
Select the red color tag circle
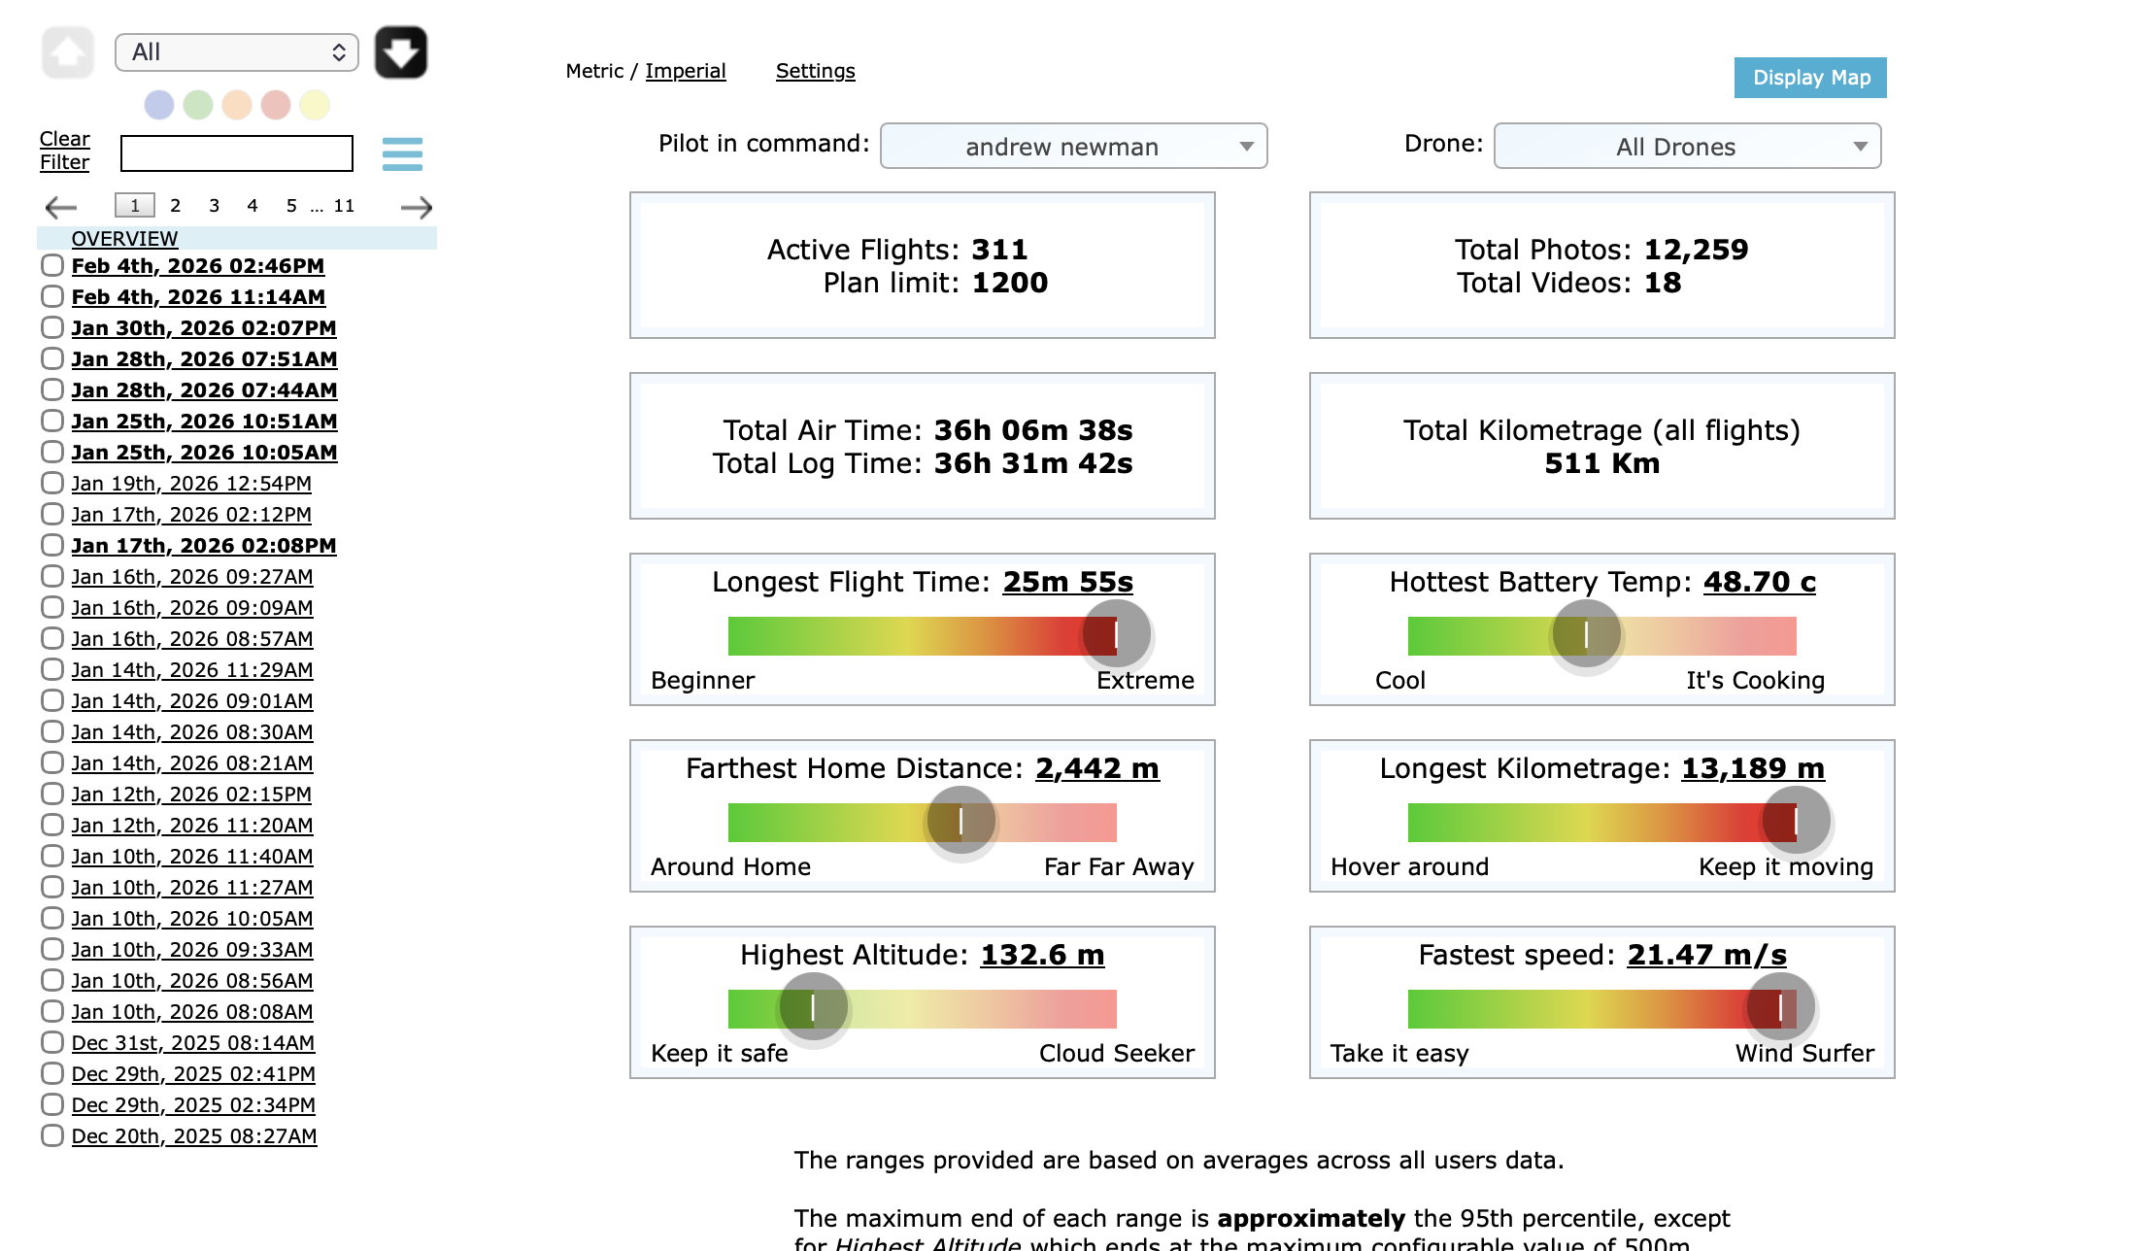pos(276,105)
